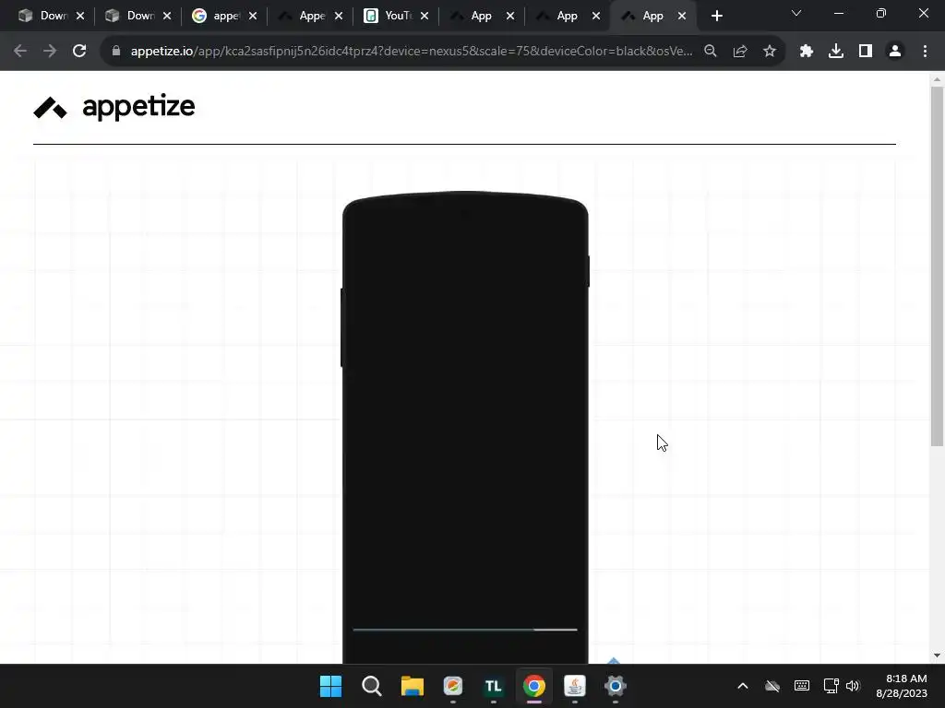
Task: Close the Google appe tab
Action: click(x=253, y=17)
